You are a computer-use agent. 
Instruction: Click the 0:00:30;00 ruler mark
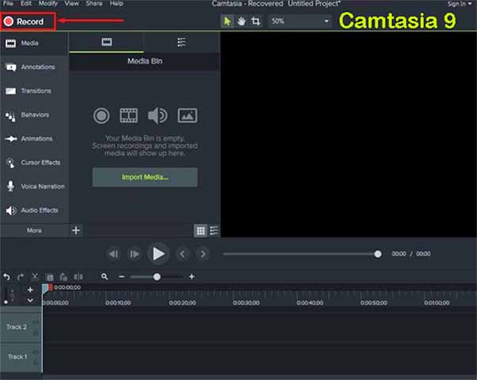click(246, 303)
